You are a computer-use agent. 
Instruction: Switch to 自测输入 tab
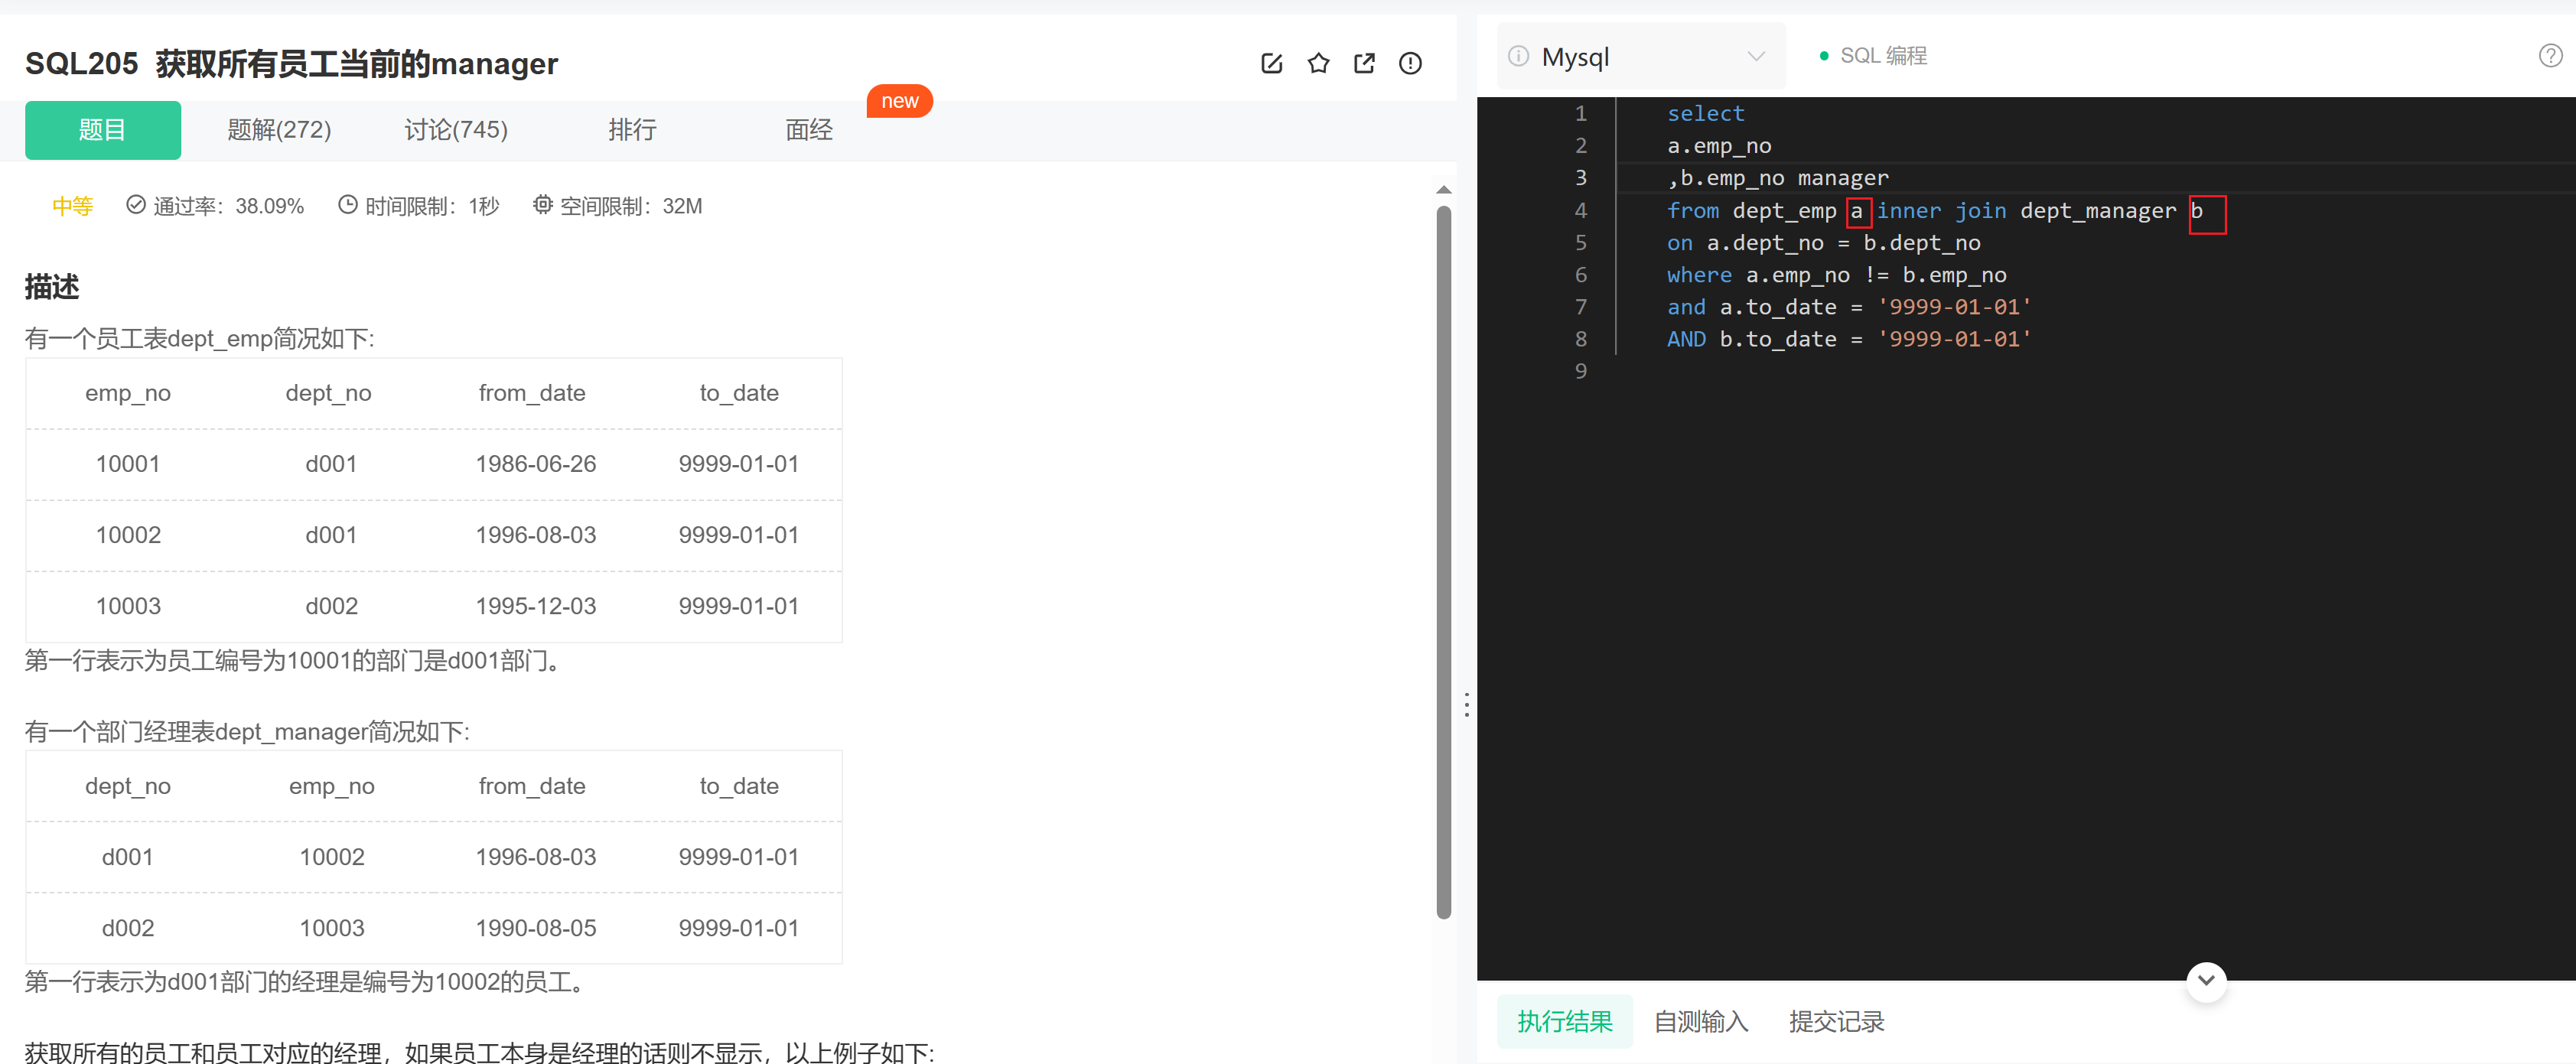click(1700, 1021)
